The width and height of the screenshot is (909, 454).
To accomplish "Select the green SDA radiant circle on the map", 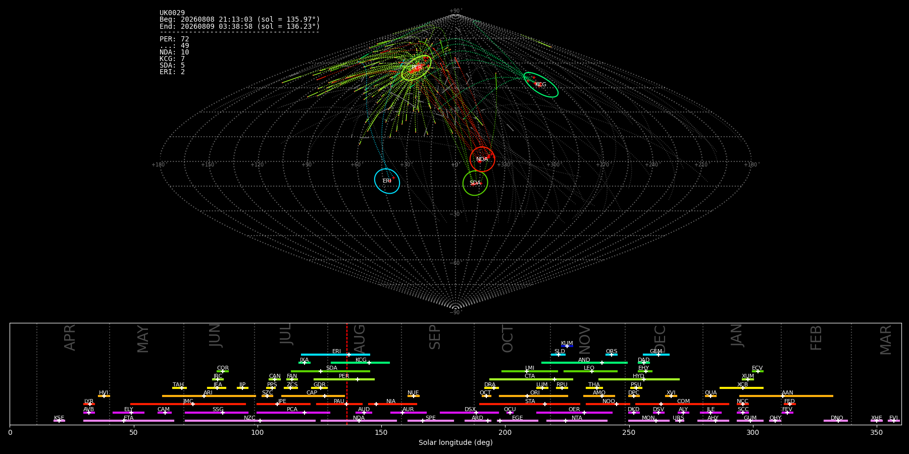I will pos(475,183).
